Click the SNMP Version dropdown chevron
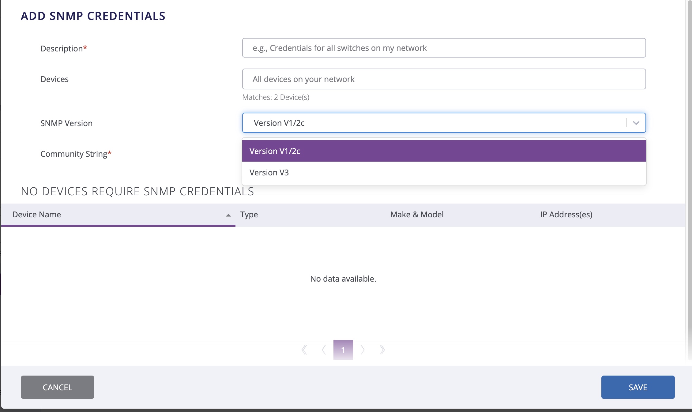Image resolution: width=692 pixels, height=412 pixels. point(636,123)
